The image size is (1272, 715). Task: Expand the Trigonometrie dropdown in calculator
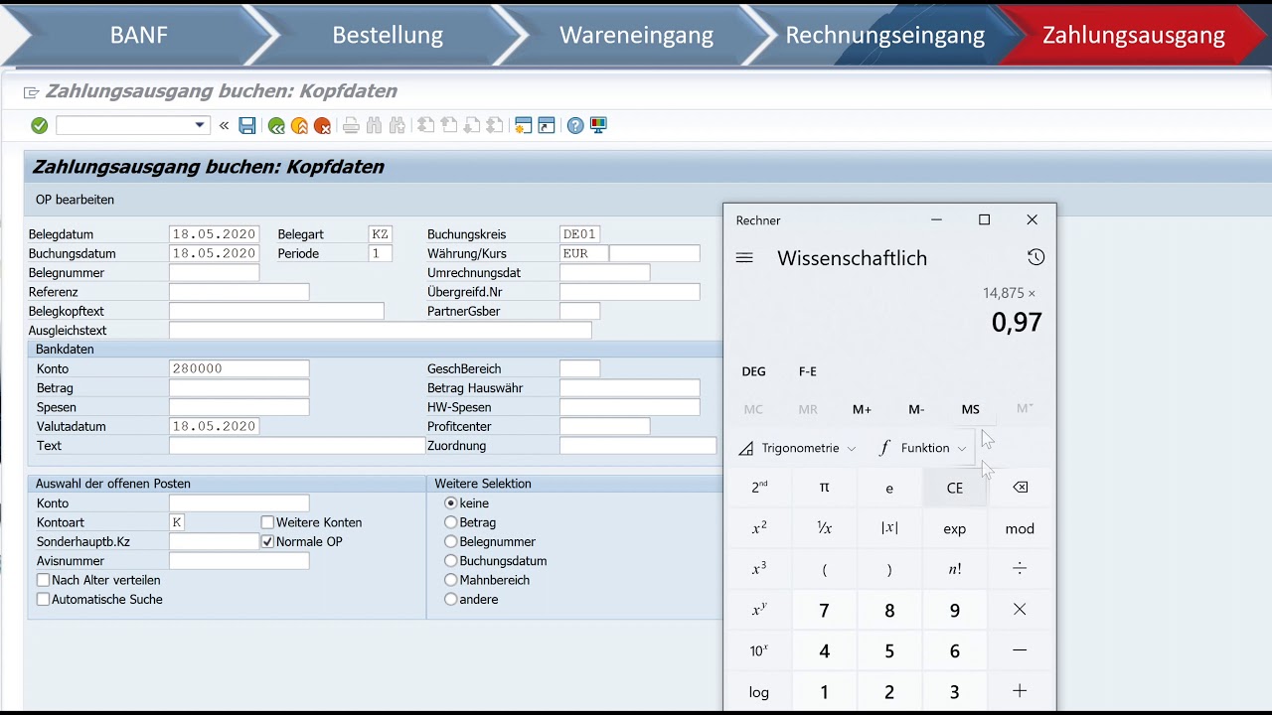pos(798,448)
